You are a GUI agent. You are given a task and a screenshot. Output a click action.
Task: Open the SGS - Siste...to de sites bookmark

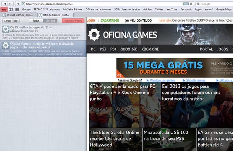click(127, 9)
